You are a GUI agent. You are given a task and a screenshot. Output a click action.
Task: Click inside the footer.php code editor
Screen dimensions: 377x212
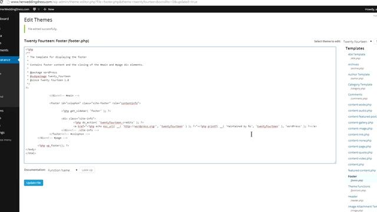pyautogui.click(x=180, y=105)
